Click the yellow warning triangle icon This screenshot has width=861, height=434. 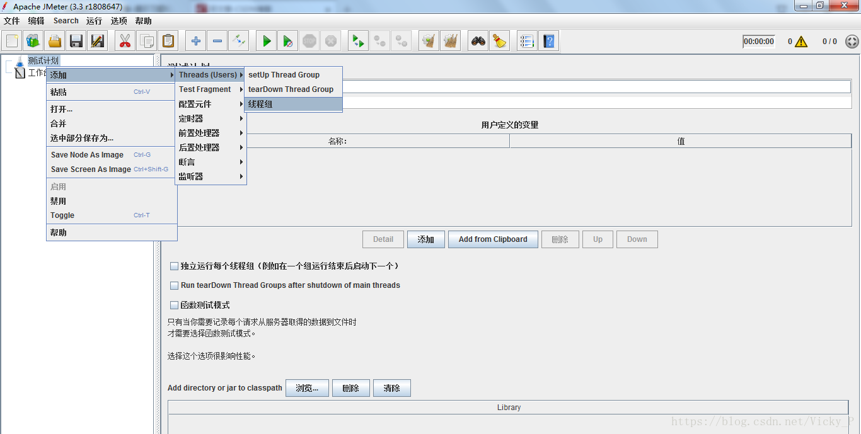(x=801, y=42)
